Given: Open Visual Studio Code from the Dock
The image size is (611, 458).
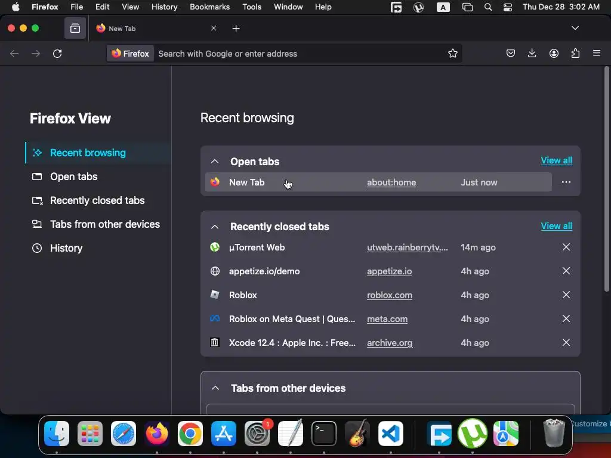Looking at the screenshot, I should coord(390,434).
